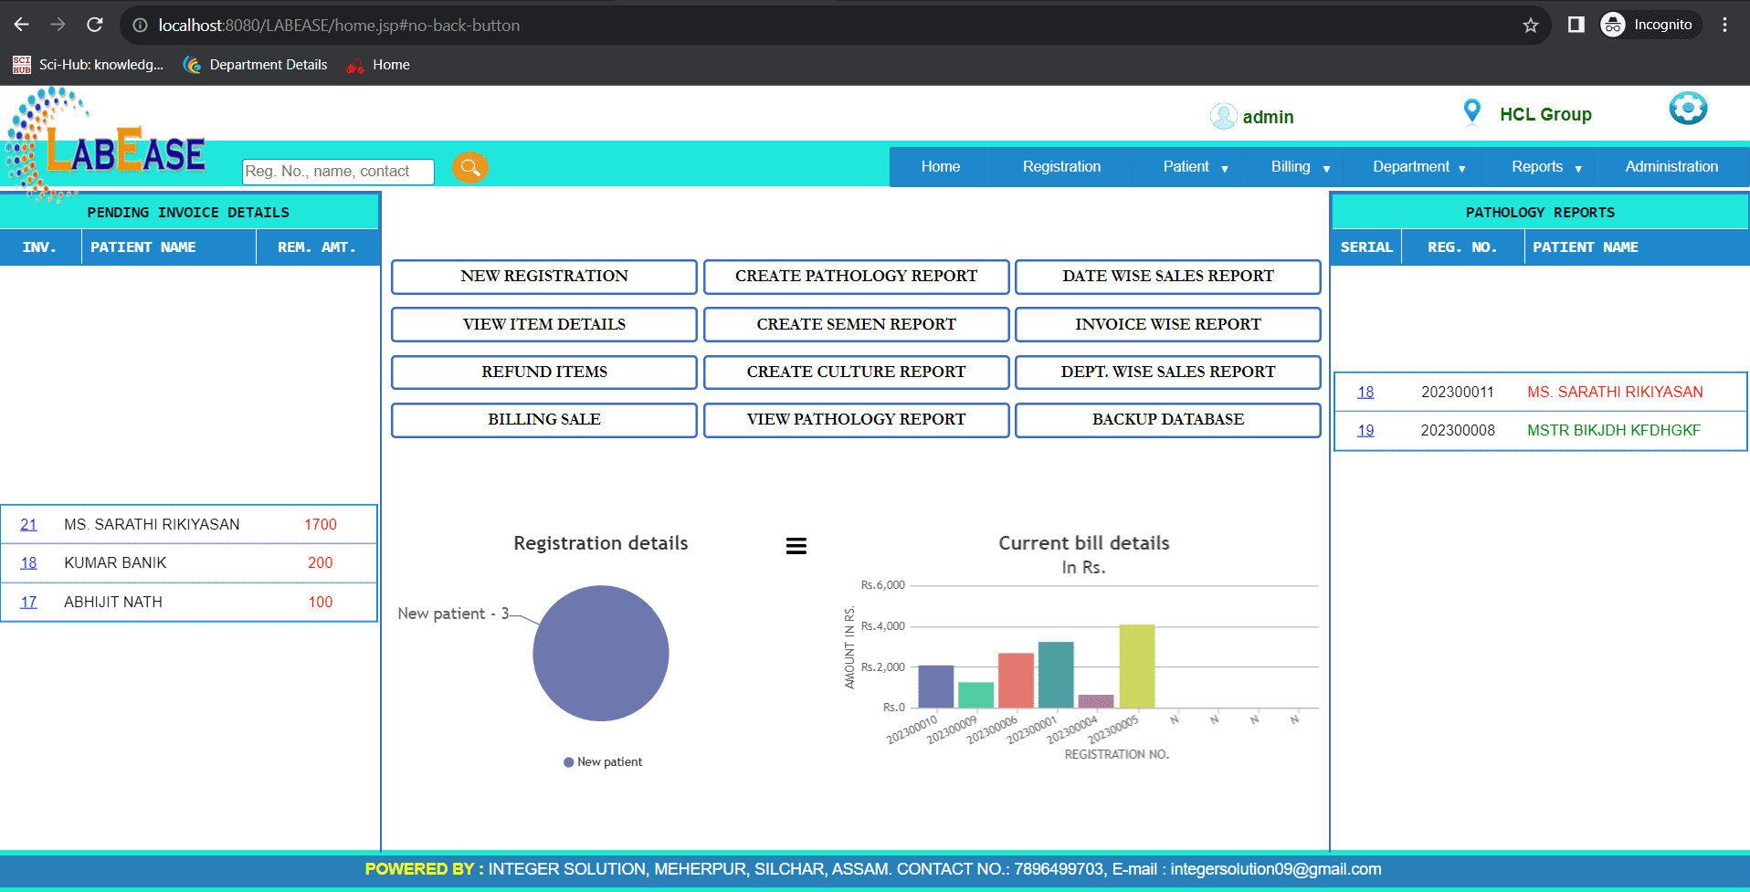The height and width of the screenshot is (892, 1750).
Task: Click the NEW REGISTRATION button
Action: [543, 276]
